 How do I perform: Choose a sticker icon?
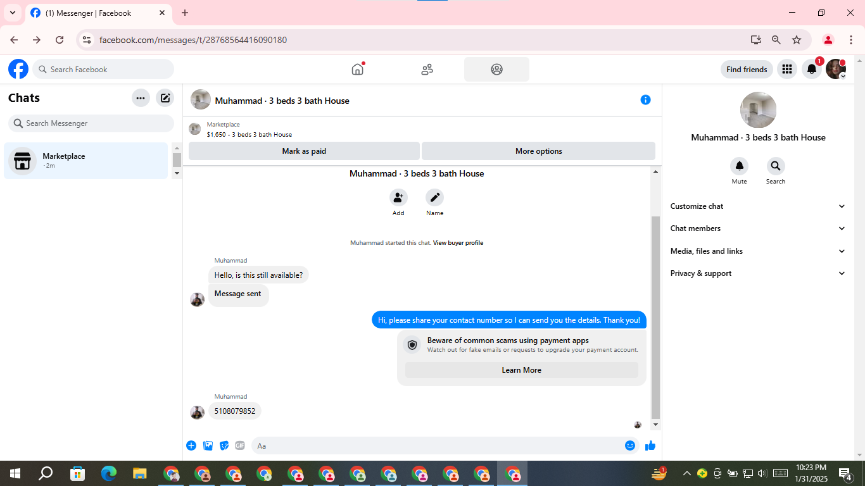[224, 445]
